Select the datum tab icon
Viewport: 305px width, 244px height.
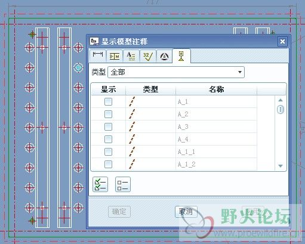(181, 56)
